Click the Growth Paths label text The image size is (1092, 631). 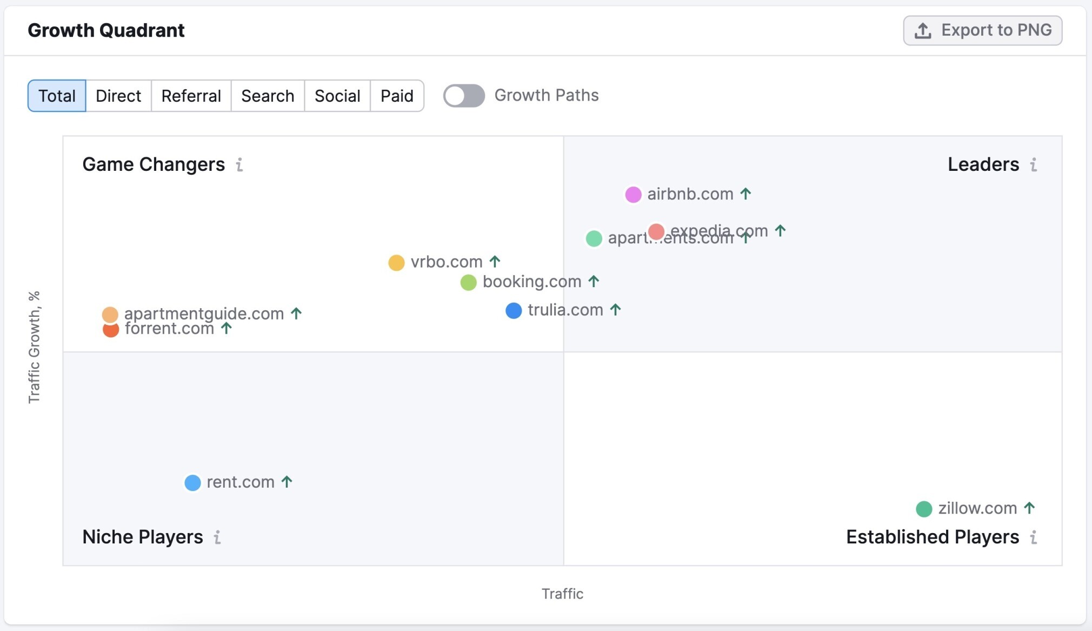coord(547,96)
